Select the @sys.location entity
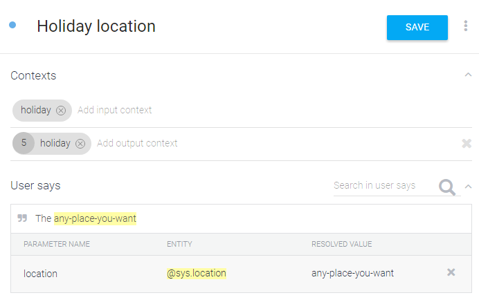The height and width of the screenshot is (302, 479). [x=197, y=273]
